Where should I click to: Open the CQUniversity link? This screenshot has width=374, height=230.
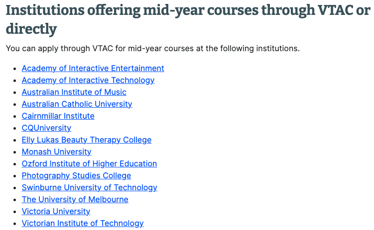click(46, 128)
